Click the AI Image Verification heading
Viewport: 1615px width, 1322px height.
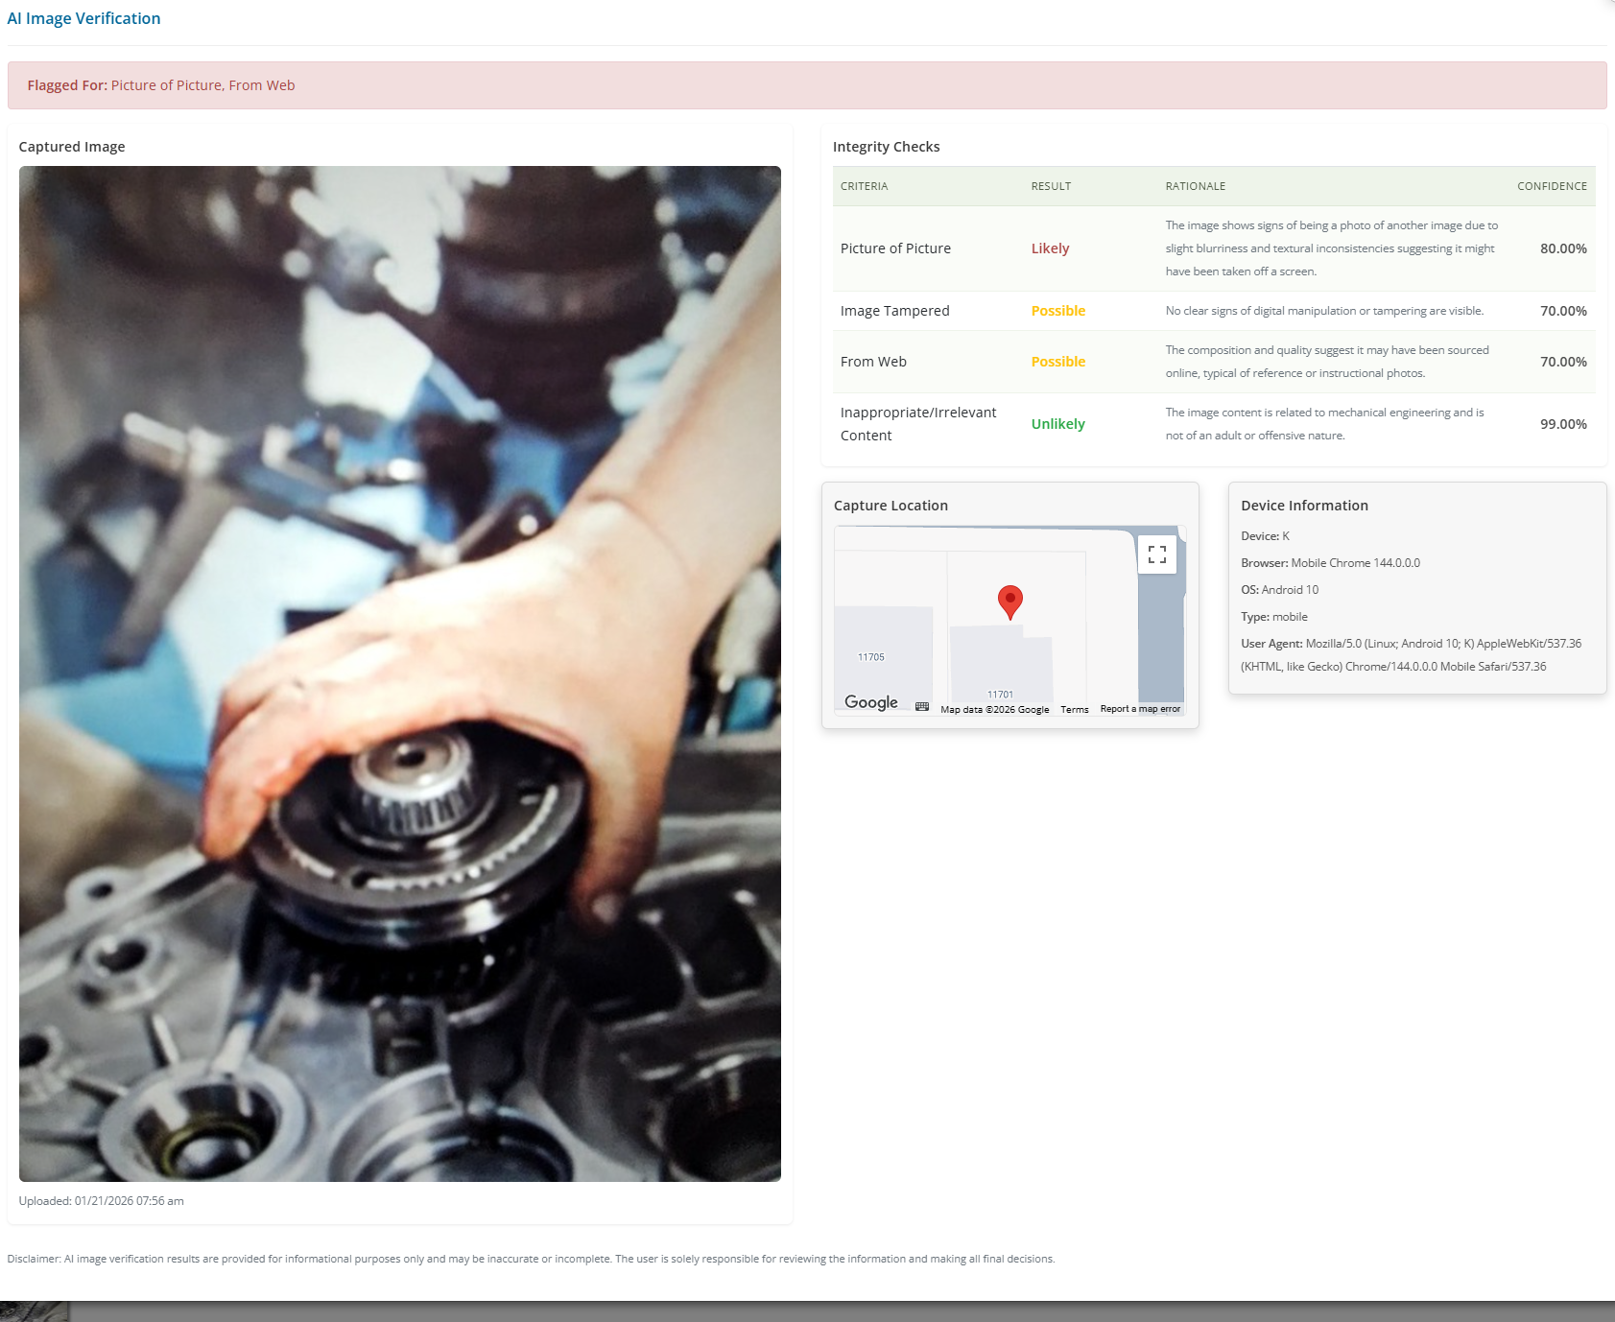coord(83,18)
